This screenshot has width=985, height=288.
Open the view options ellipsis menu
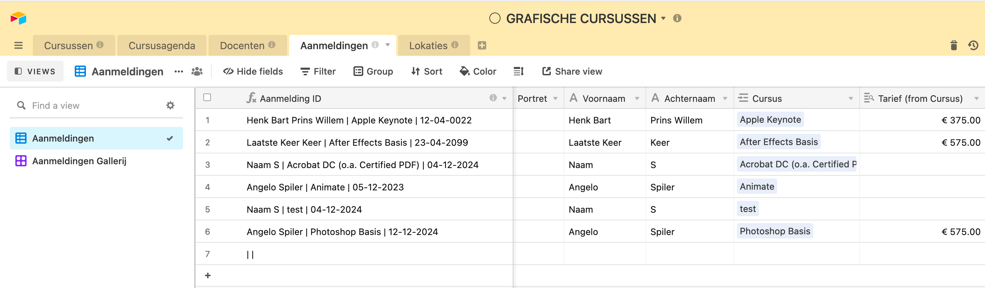pyautogui.click(x=178, y=71)
